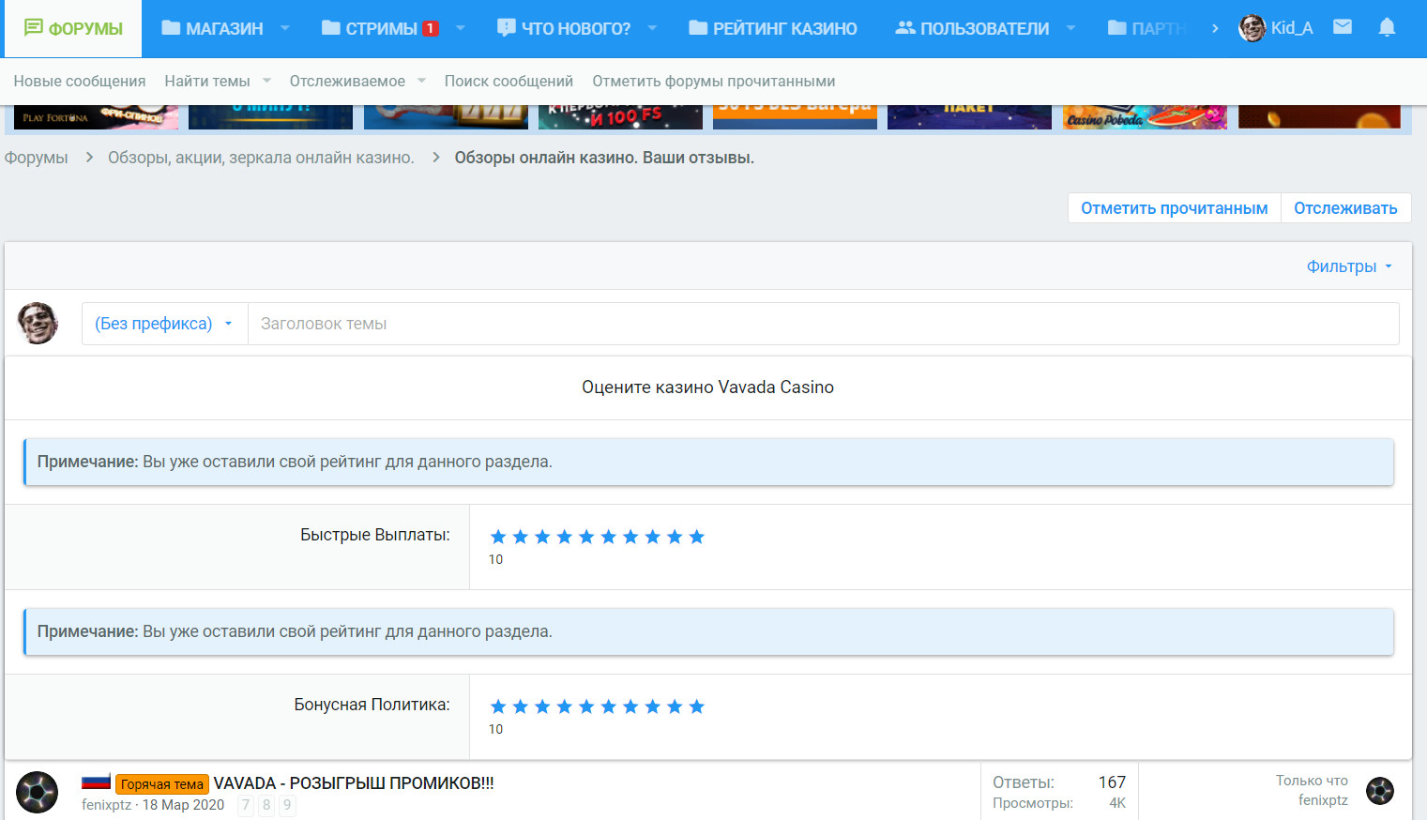Go to thread page 9
Screen dimensions: 1427x820
coord(287,805)
